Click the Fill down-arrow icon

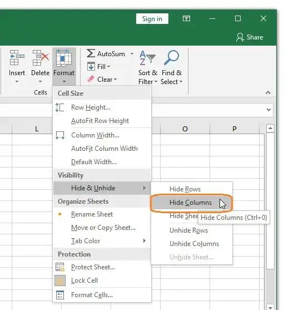(x=91, y=66)
